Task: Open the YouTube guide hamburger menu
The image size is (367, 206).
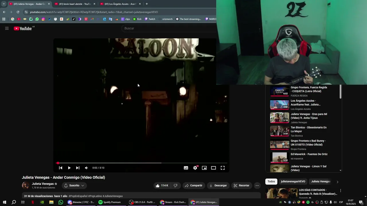Action: click(x=7, y=28)
